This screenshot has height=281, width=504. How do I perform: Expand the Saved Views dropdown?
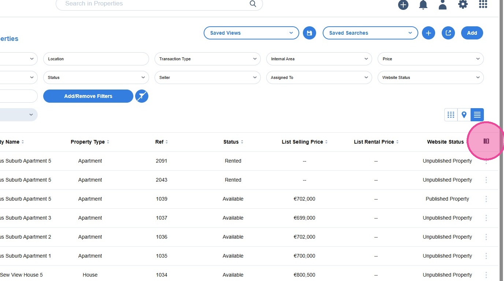(251, 33)
